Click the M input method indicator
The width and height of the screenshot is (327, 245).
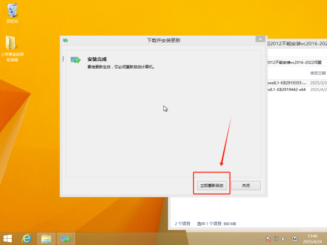click(x=295, y=239)
